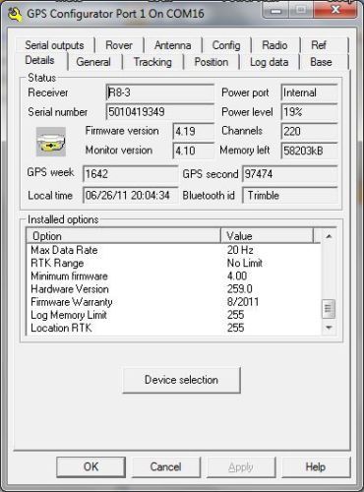
Task: Click the Receiver field showing R8-3
Action: (x=160, y=92)
